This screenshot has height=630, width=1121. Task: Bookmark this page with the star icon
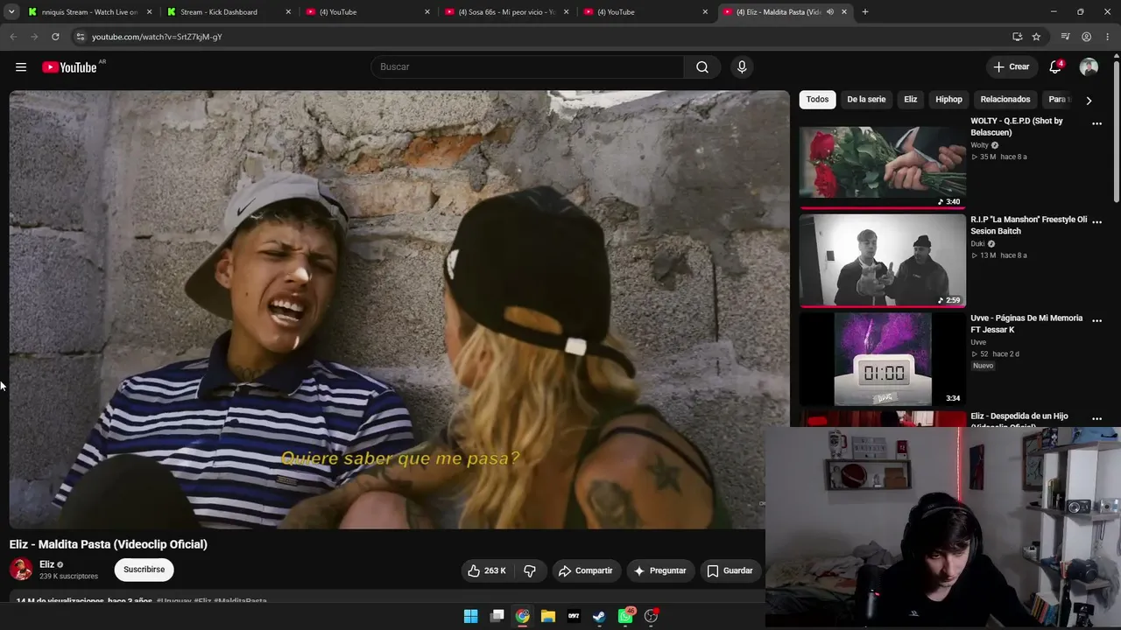point(1036,37)
